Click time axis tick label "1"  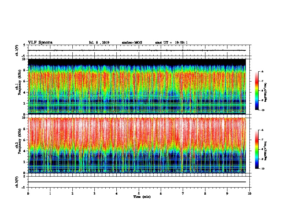(50, 194)
